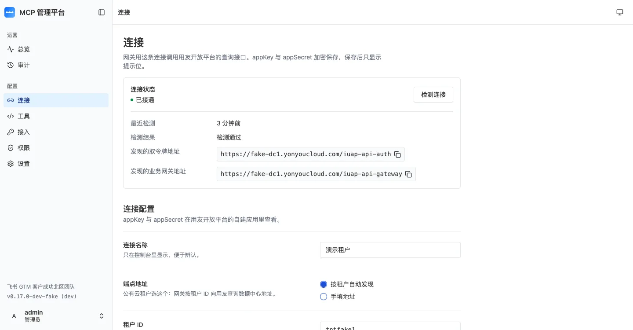Click the 已接通 status text
This screenshot has height=330, width=633.
click(145, 100)
